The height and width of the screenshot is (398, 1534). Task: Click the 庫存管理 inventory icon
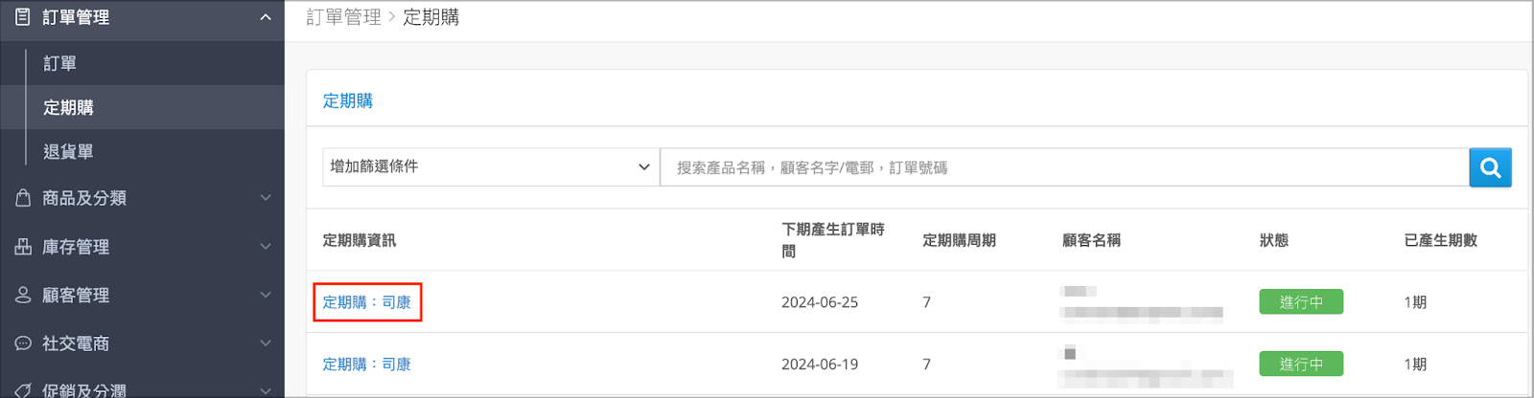click(x=23, y=247)
